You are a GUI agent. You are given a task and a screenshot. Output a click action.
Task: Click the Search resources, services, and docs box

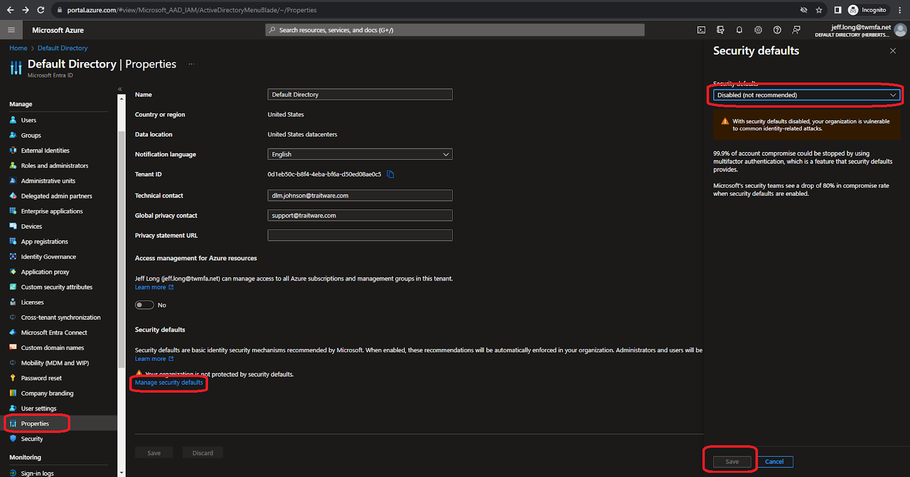pos(455,30)
